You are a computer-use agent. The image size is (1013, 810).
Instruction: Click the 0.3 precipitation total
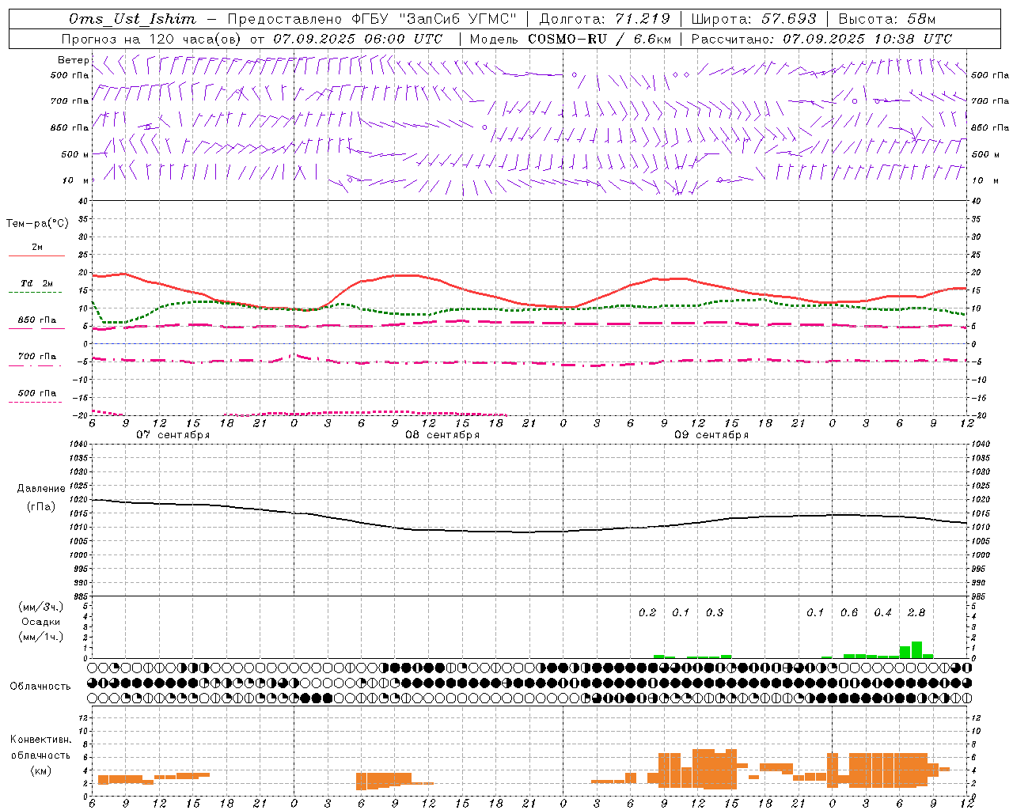tap(715, 612)
